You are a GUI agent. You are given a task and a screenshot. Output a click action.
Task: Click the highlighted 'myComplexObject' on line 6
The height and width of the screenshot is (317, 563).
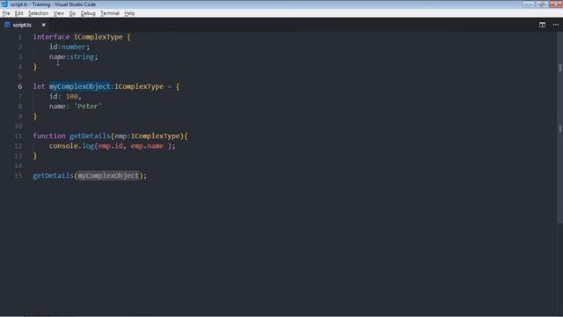[80, 86]
